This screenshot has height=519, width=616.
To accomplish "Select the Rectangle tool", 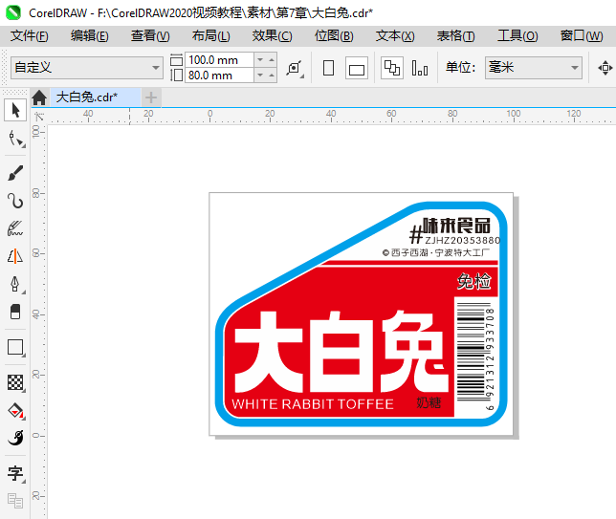I will (15, 347).
